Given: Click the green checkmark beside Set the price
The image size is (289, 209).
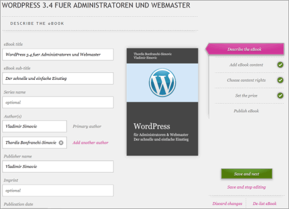Looking at the screenshot, I should [280, 96].
